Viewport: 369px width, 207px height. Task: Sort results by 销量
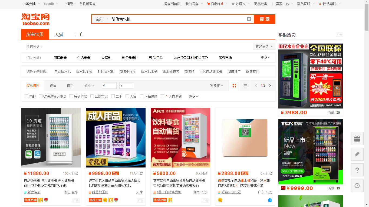53,86
